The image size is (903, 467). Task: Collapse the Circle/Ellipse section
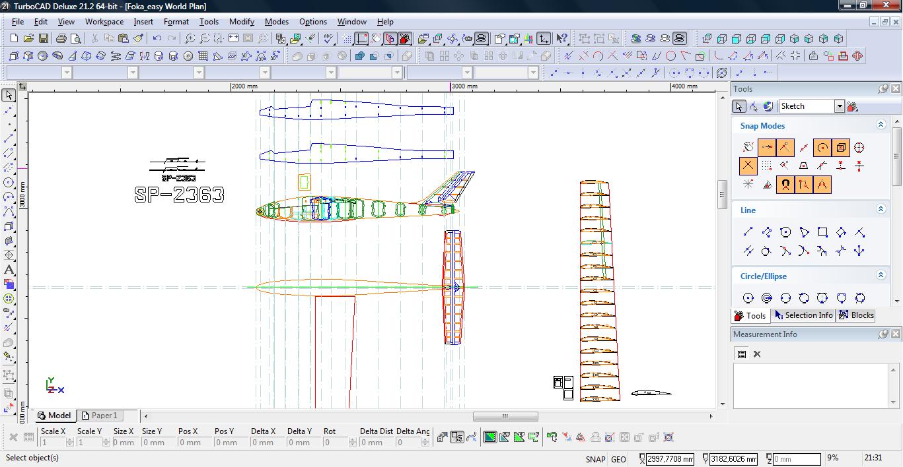(x=881, y=275)
